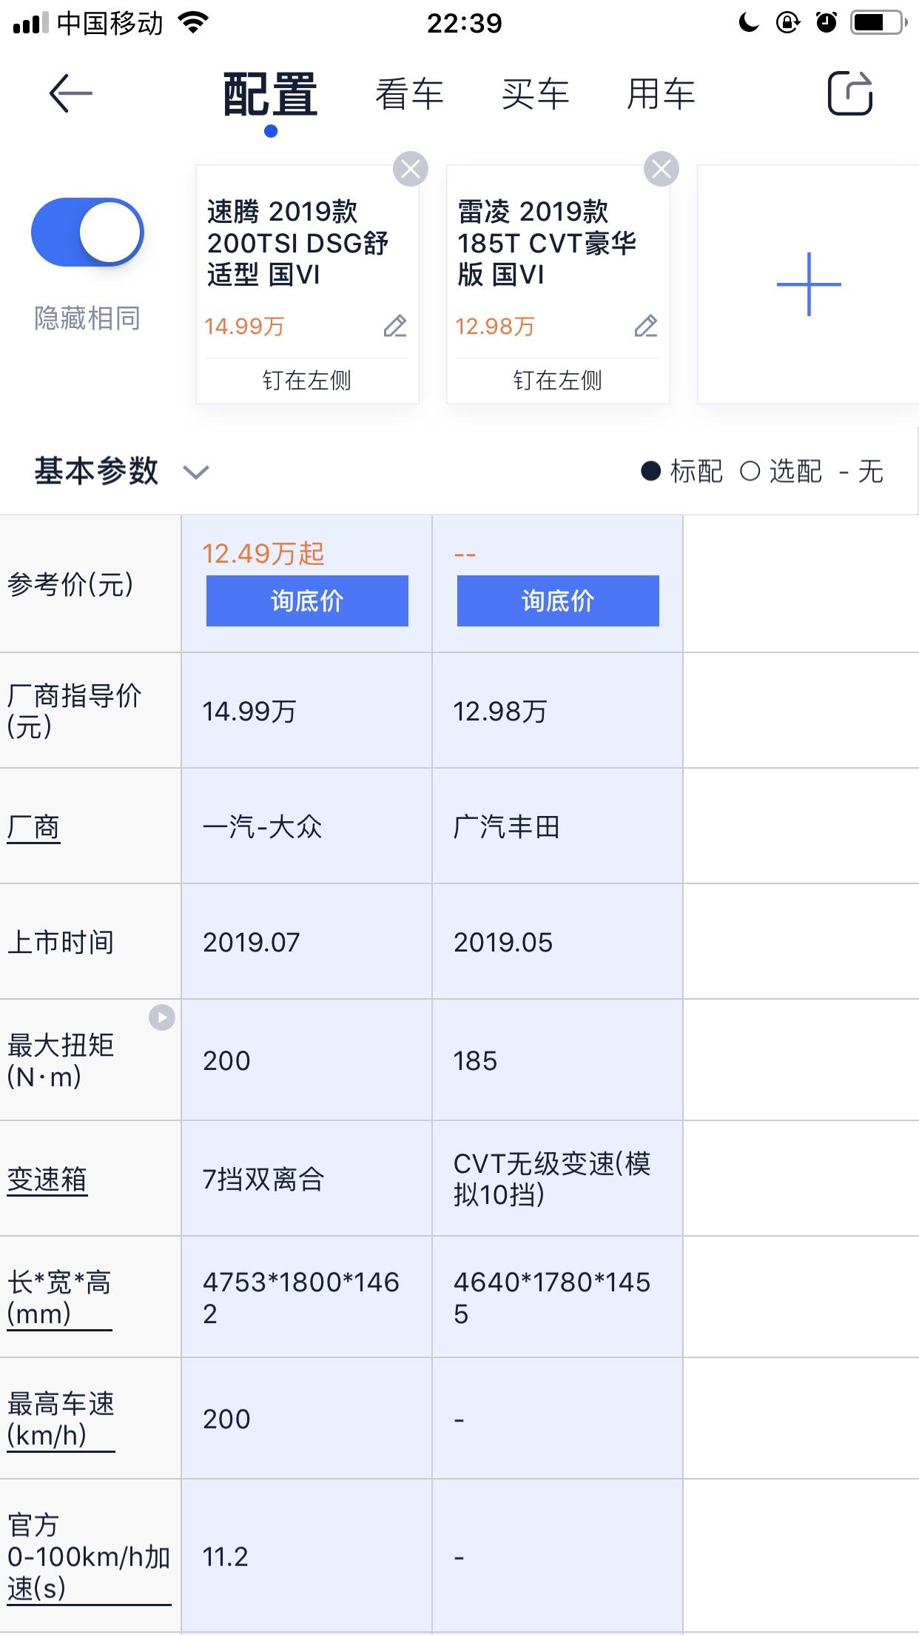The height and width of the screenshot is (1635, 919).
Task: Remove the 速腾 2019款 car card
Action: coord(411,170)
